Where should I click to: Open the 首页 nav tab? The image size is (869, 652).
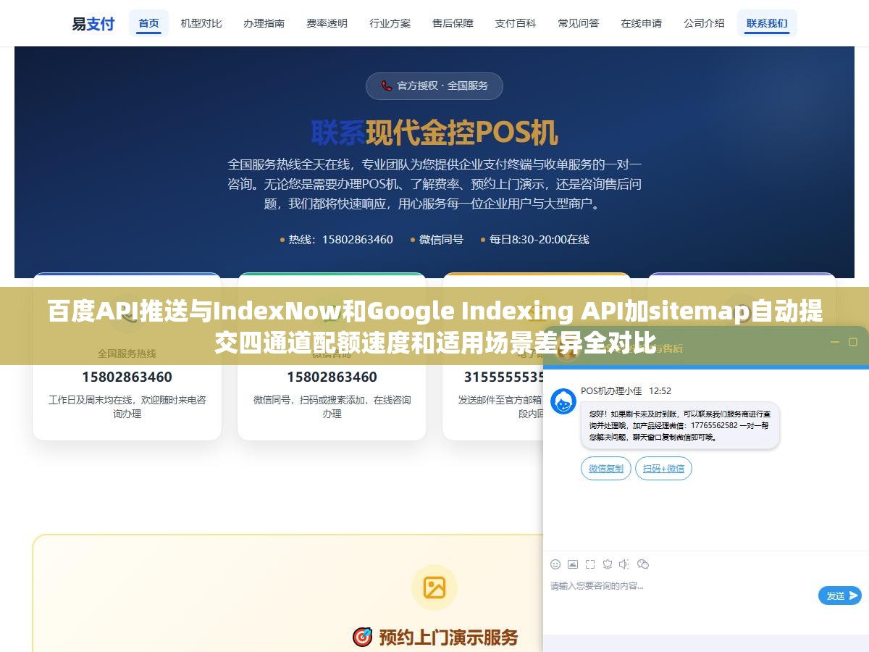tap(148, 23)
